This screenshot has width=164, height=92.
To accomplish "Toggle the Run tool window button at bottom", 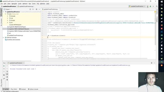I will pos(6,89).
